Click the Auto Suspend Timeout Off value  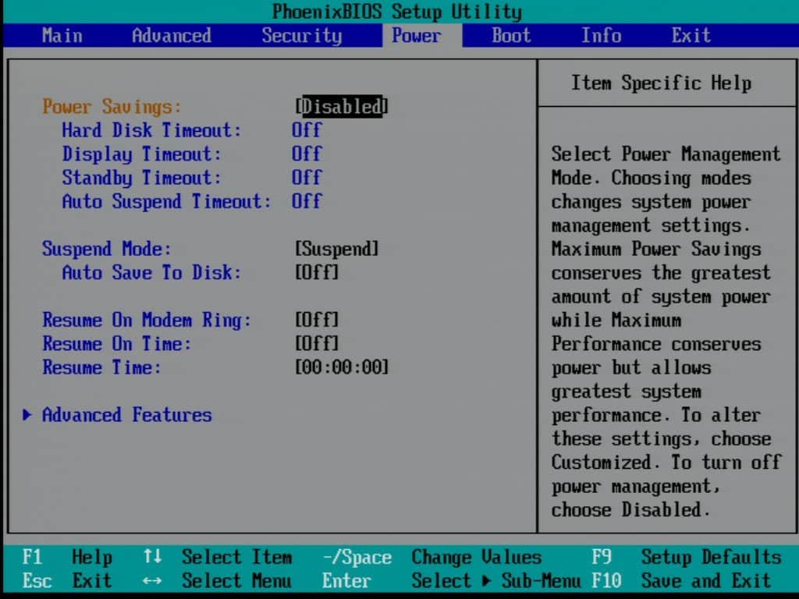coord(307,201)
